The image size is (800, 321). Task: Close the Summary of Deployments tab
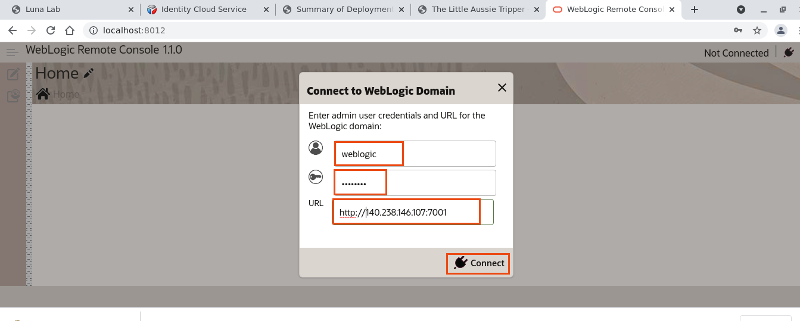401,10
